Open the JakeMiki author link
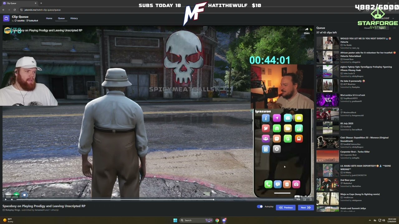Screen dimensions: 399x224 coord(20,21)
